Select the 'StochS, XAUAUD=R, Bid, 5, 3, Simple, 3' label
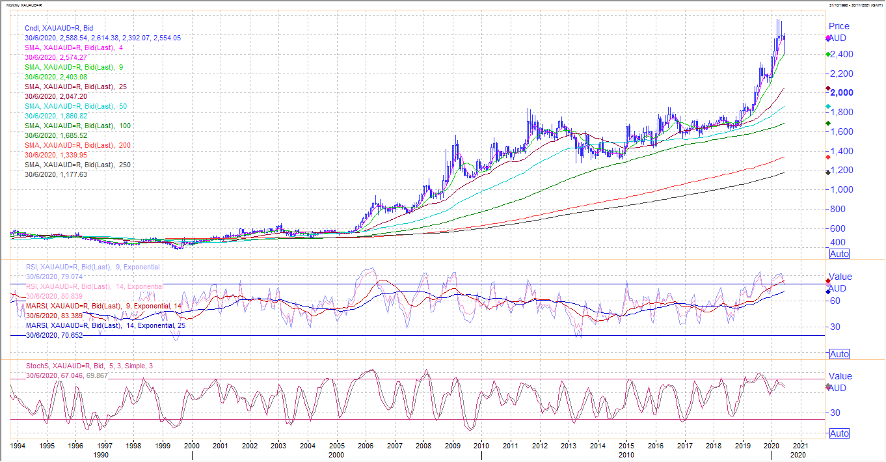Viewport: 886px width, 462px height. point(89,366)
